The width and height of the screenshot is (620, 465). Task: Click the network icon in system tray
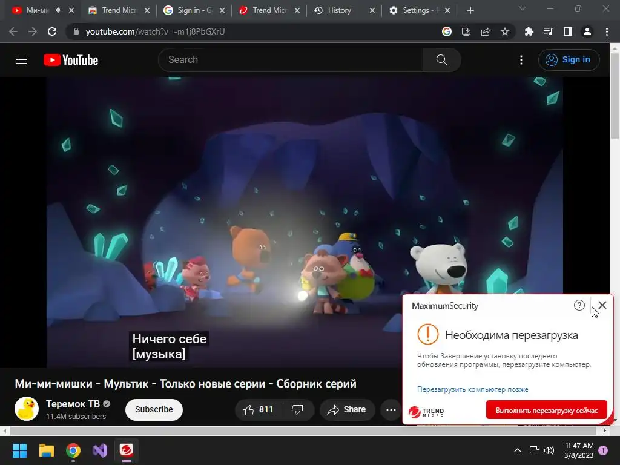point(535,450)
